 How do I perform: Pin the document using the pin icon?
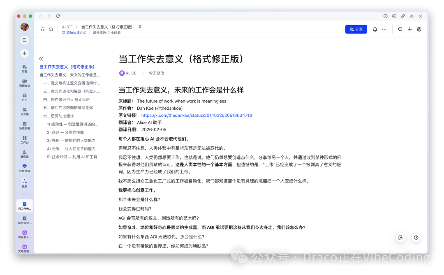139,26
